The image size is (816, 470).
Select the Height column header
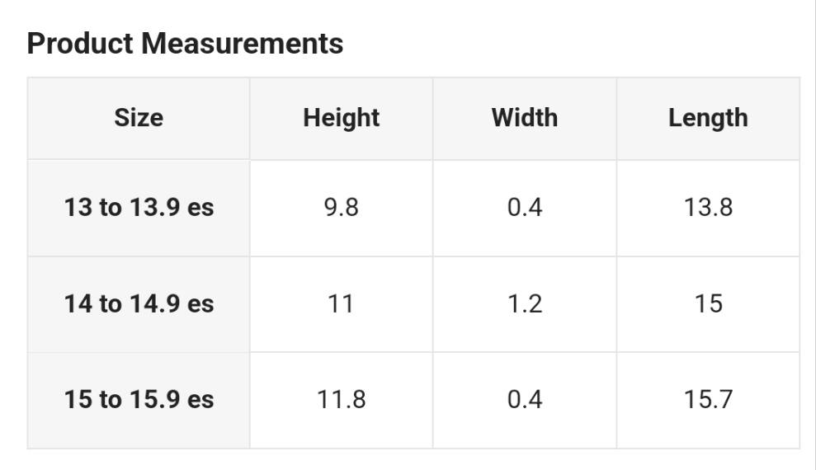[x=341, y=118]
